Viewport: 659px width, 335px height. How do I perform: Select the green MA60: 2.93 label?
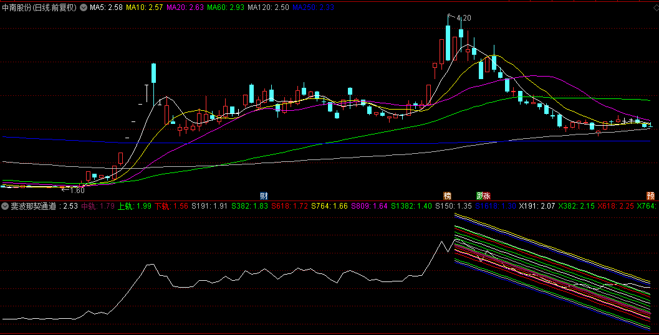(225, 7)
